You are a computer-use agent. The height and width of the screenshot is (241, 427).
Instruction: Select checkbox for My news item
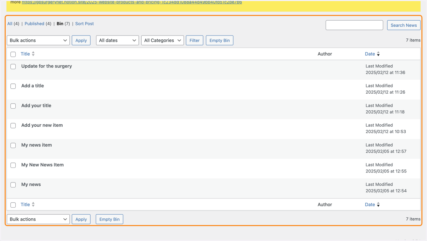[x=13, y=146]
